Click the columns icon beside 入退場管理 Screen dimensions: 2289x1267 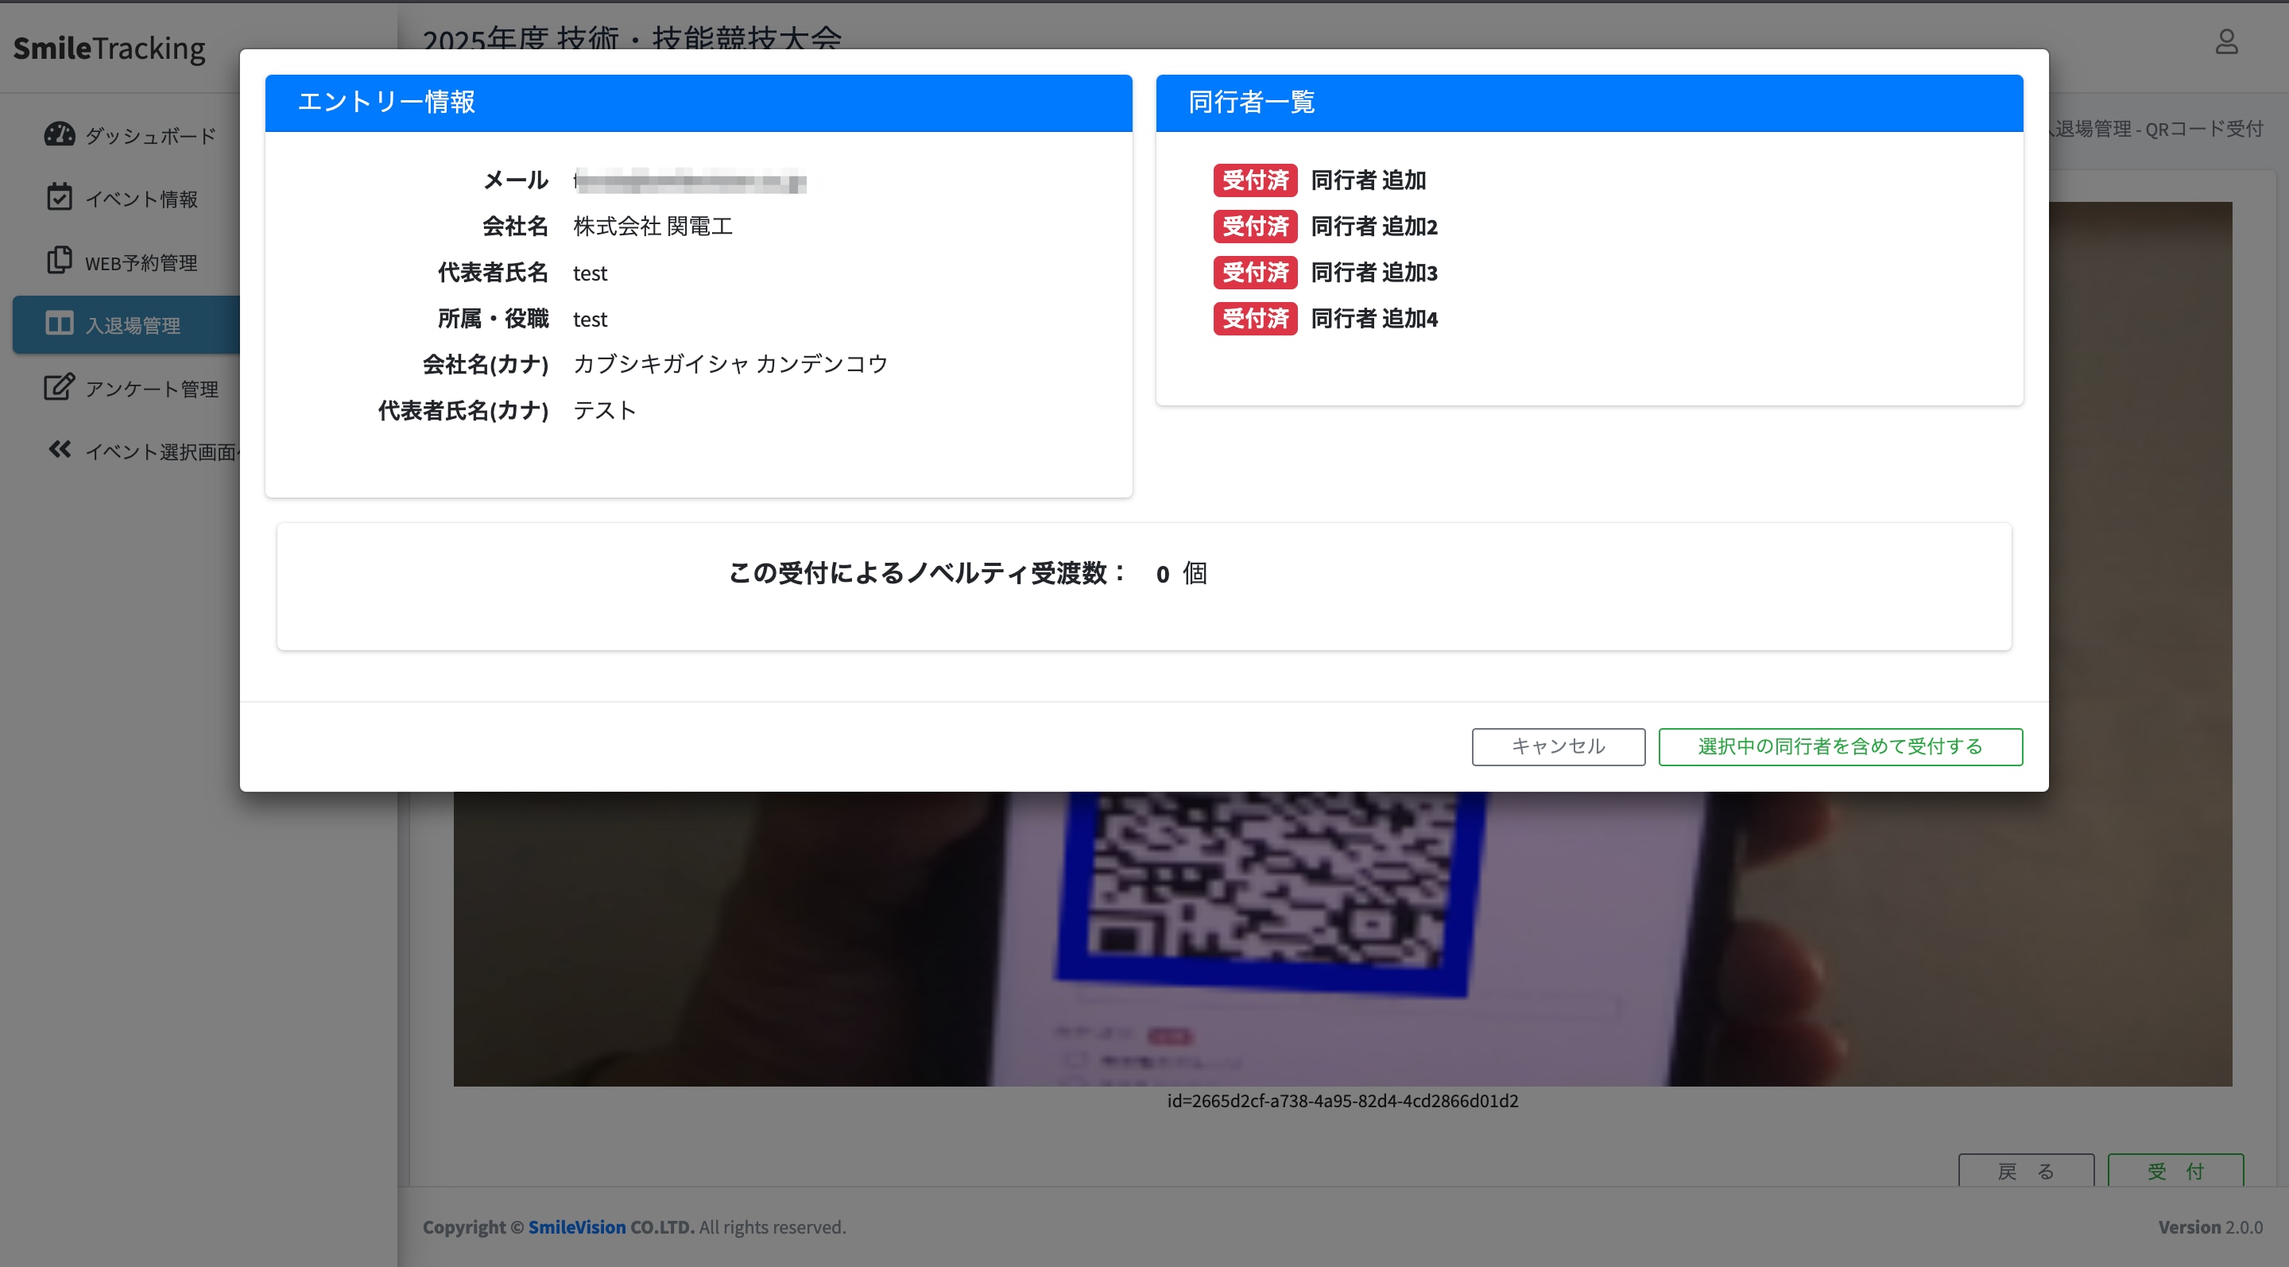pos(60,324)
